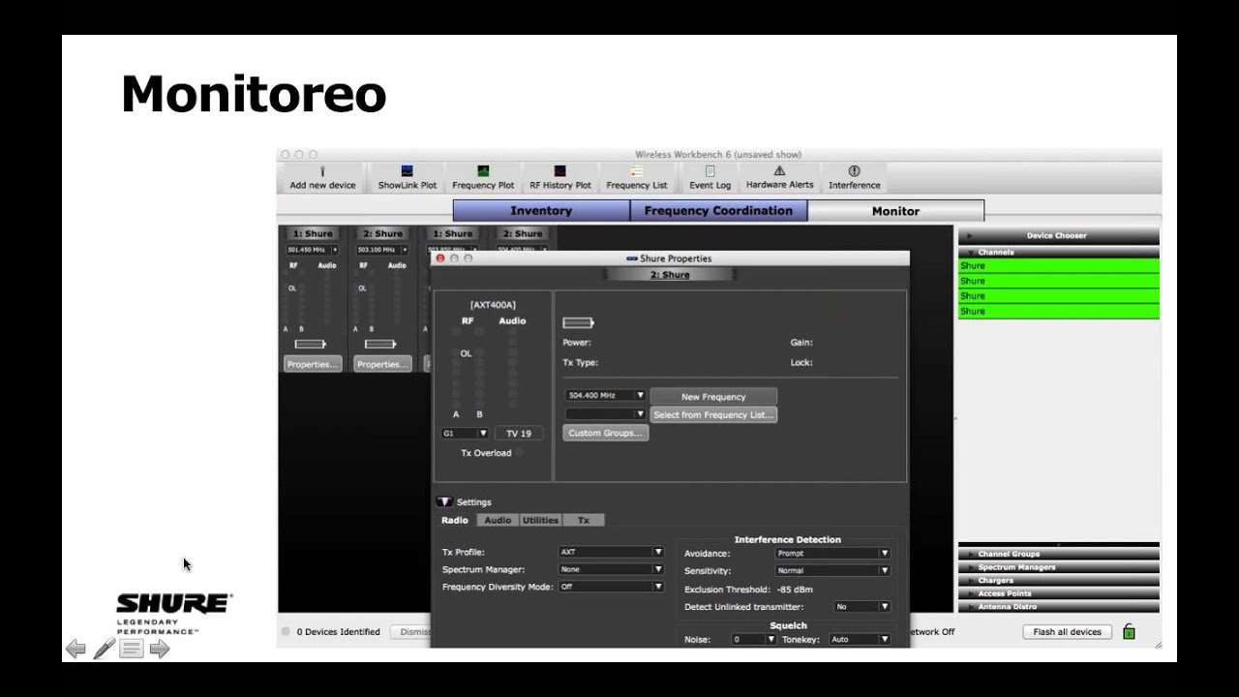Open the Frequency Plot

(483, 177)
